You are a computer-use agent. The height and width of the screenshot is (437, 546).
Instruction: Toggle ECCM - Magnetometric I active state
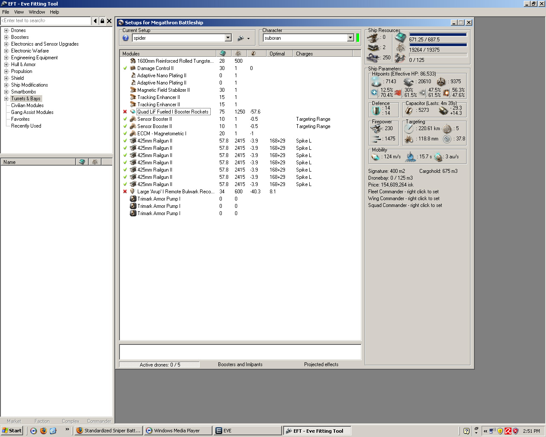coord(125,134)
